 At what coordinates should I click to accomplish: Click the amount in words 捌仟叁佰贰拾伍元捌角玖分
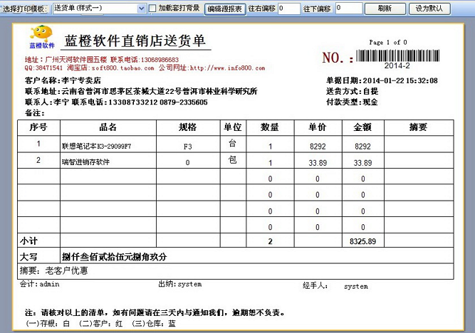(x=115, y=257)
